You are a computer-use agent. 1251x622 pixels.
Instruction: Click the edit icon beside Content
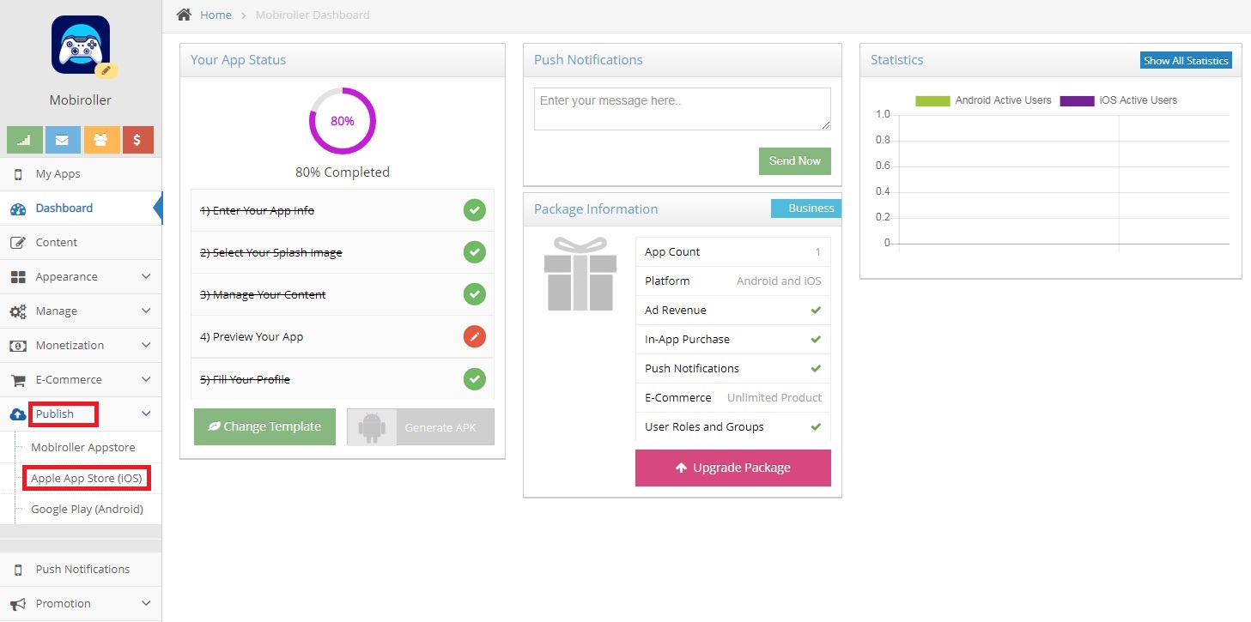click(x=18, y=243)
